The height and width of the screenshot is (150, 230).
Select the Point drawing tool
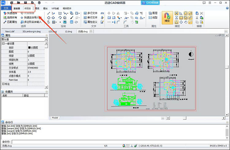point(60,22)
